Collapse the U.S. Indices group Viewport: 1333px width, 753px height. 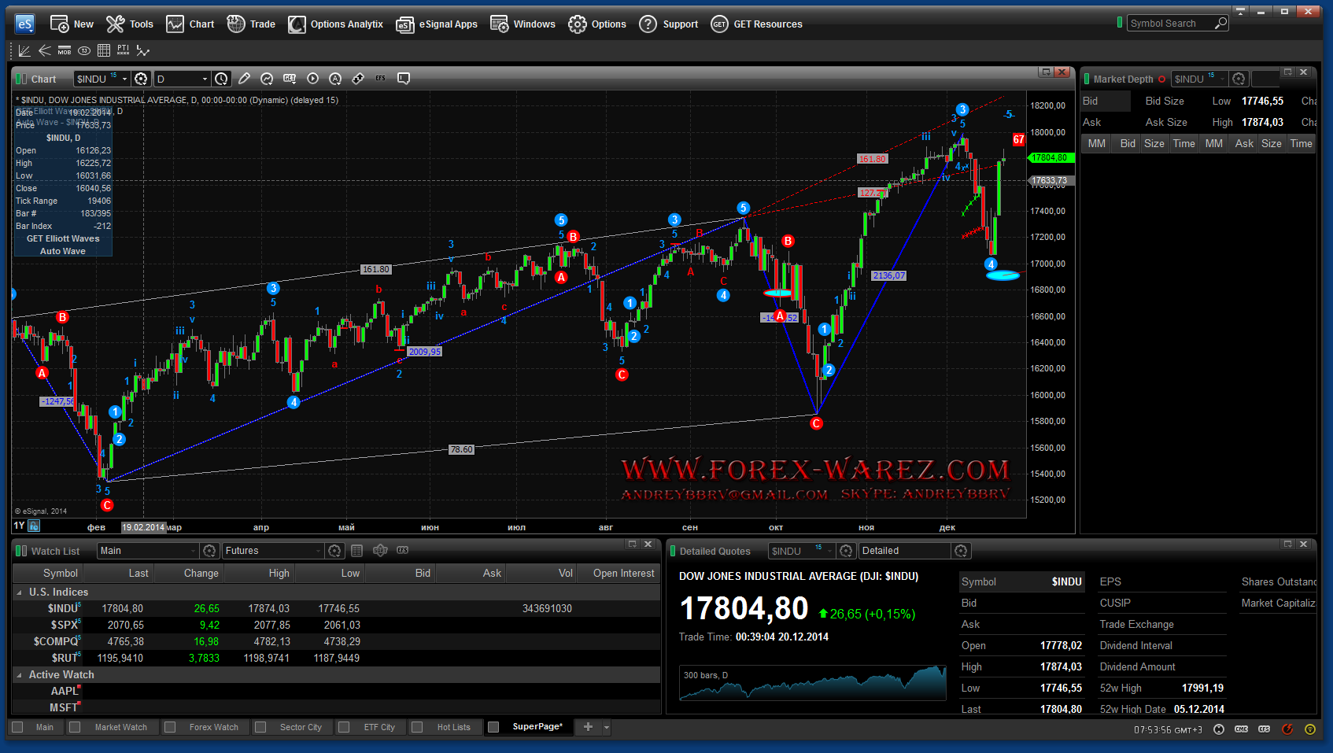[x=19, y=592]
